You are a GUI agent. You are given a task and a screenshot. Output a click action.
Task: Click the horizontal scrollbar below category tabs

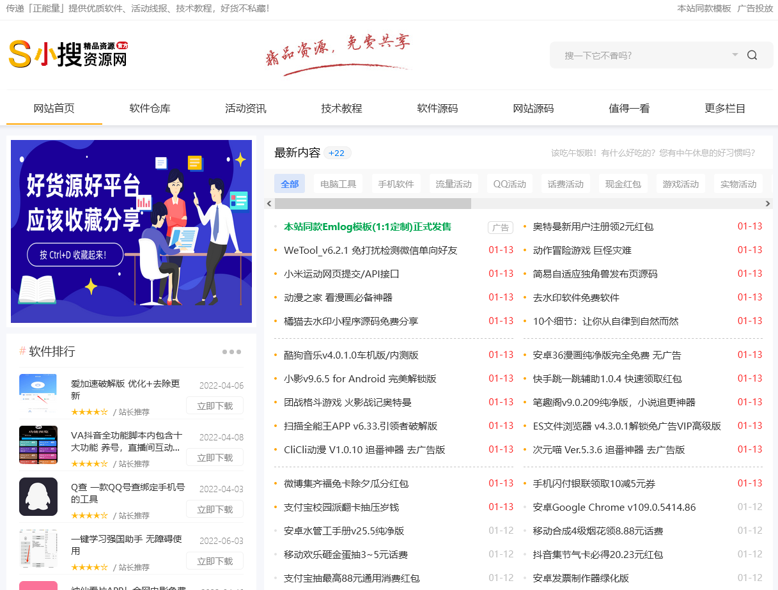[x=371, y=203]
